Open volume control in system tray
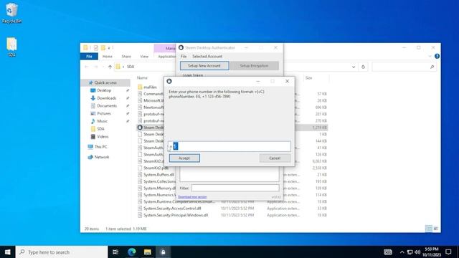Viewport: 459px width, 258px height. point(417,252)
